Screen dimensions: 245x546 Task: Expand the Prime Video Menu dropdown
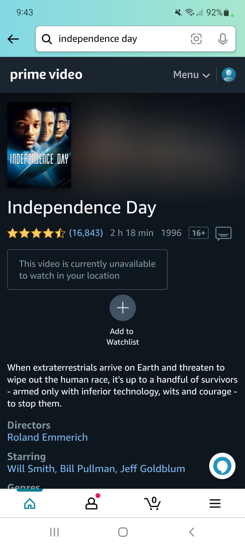click(x=191, y=75)
